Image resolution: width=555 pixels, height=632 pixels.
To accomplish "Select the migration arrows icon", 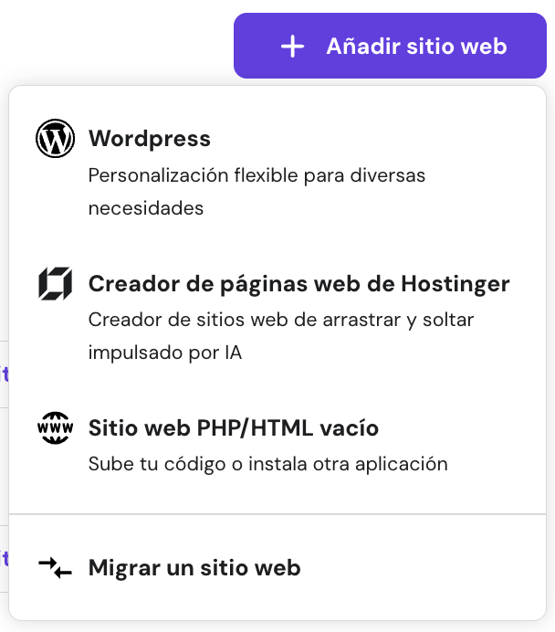I will 55,567.
